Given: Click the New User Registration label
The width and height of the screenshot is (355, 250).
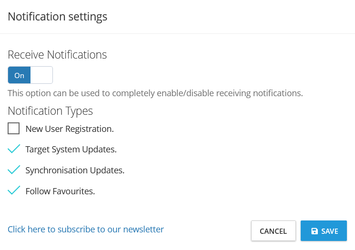Looking at the screenshot, I should point(70,129).
